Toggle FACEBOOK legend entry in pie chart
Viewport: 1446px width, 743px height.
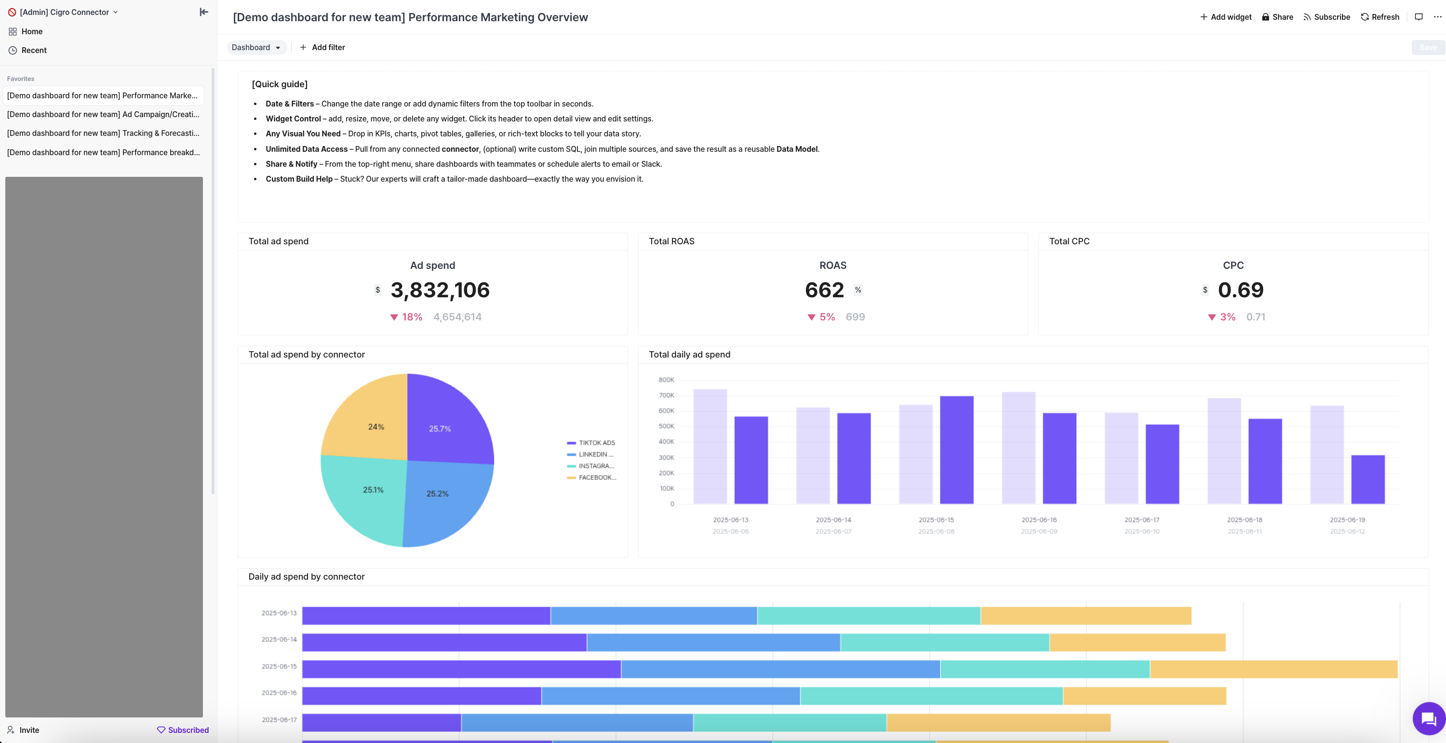click(x=596, y=478)
